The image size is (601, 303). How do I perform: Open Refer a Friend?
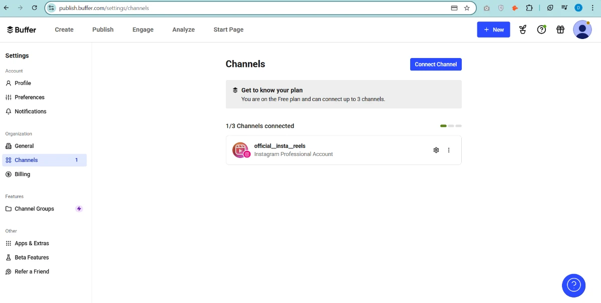(x=44, y=271)
